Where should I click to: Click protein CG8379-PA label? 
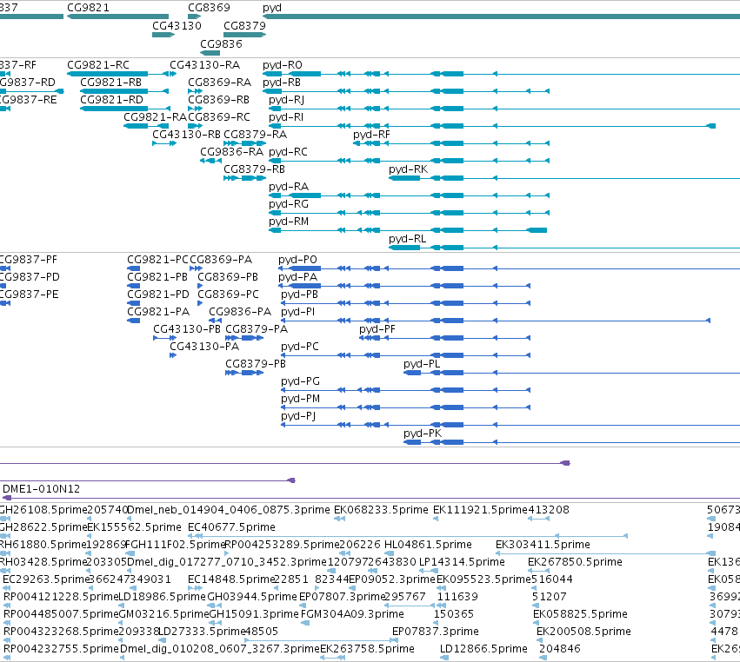[x=257, y=329]
